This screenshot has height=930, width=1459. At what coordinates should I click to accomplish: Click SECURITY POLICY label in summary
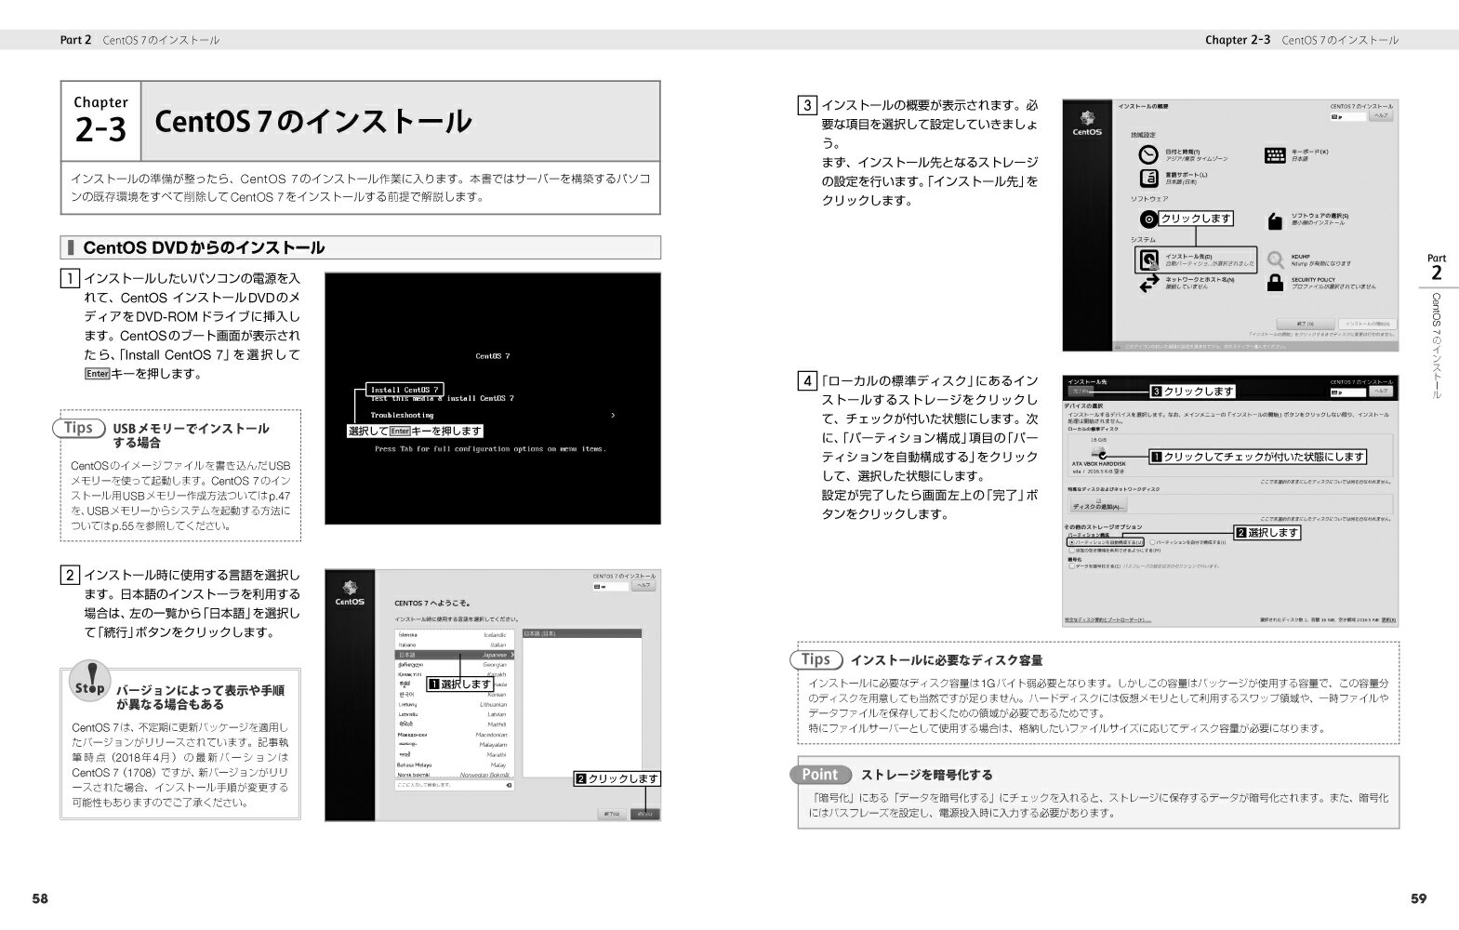(x=1313, y=280)
